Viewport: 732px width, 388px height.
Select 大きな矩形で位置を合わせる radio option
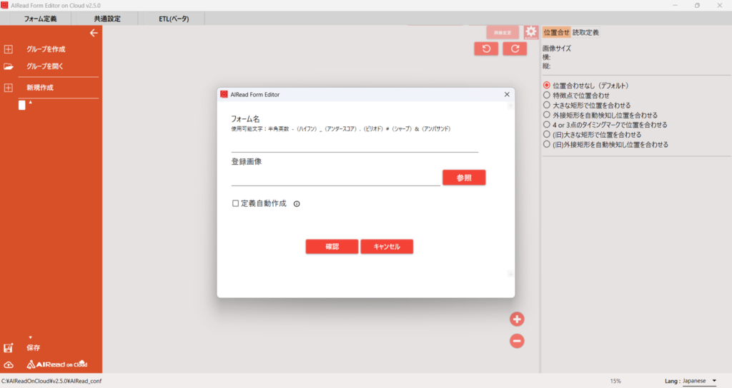click(x=547, y=105)
